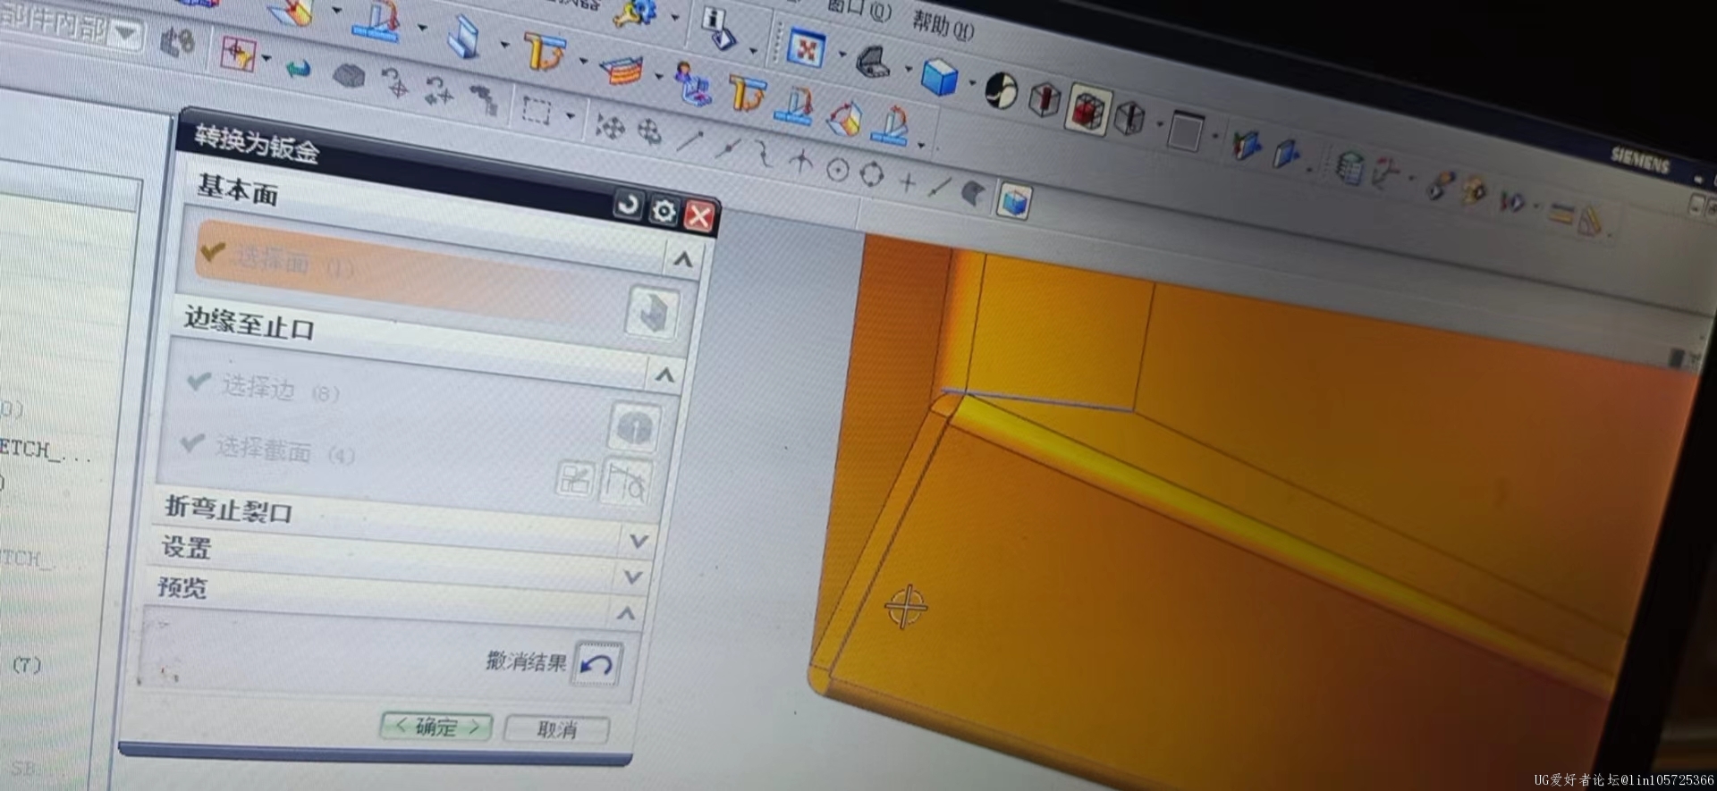Click the rotating orange-and-white box icon
This screenshot has width=1717, height=791.
click(843, 118)
